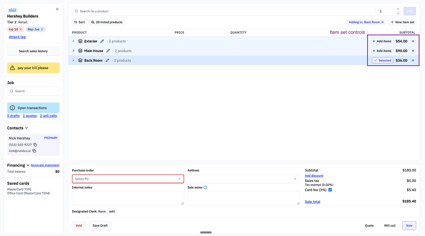Remove the 'top 10' tag

coord(21,29)
